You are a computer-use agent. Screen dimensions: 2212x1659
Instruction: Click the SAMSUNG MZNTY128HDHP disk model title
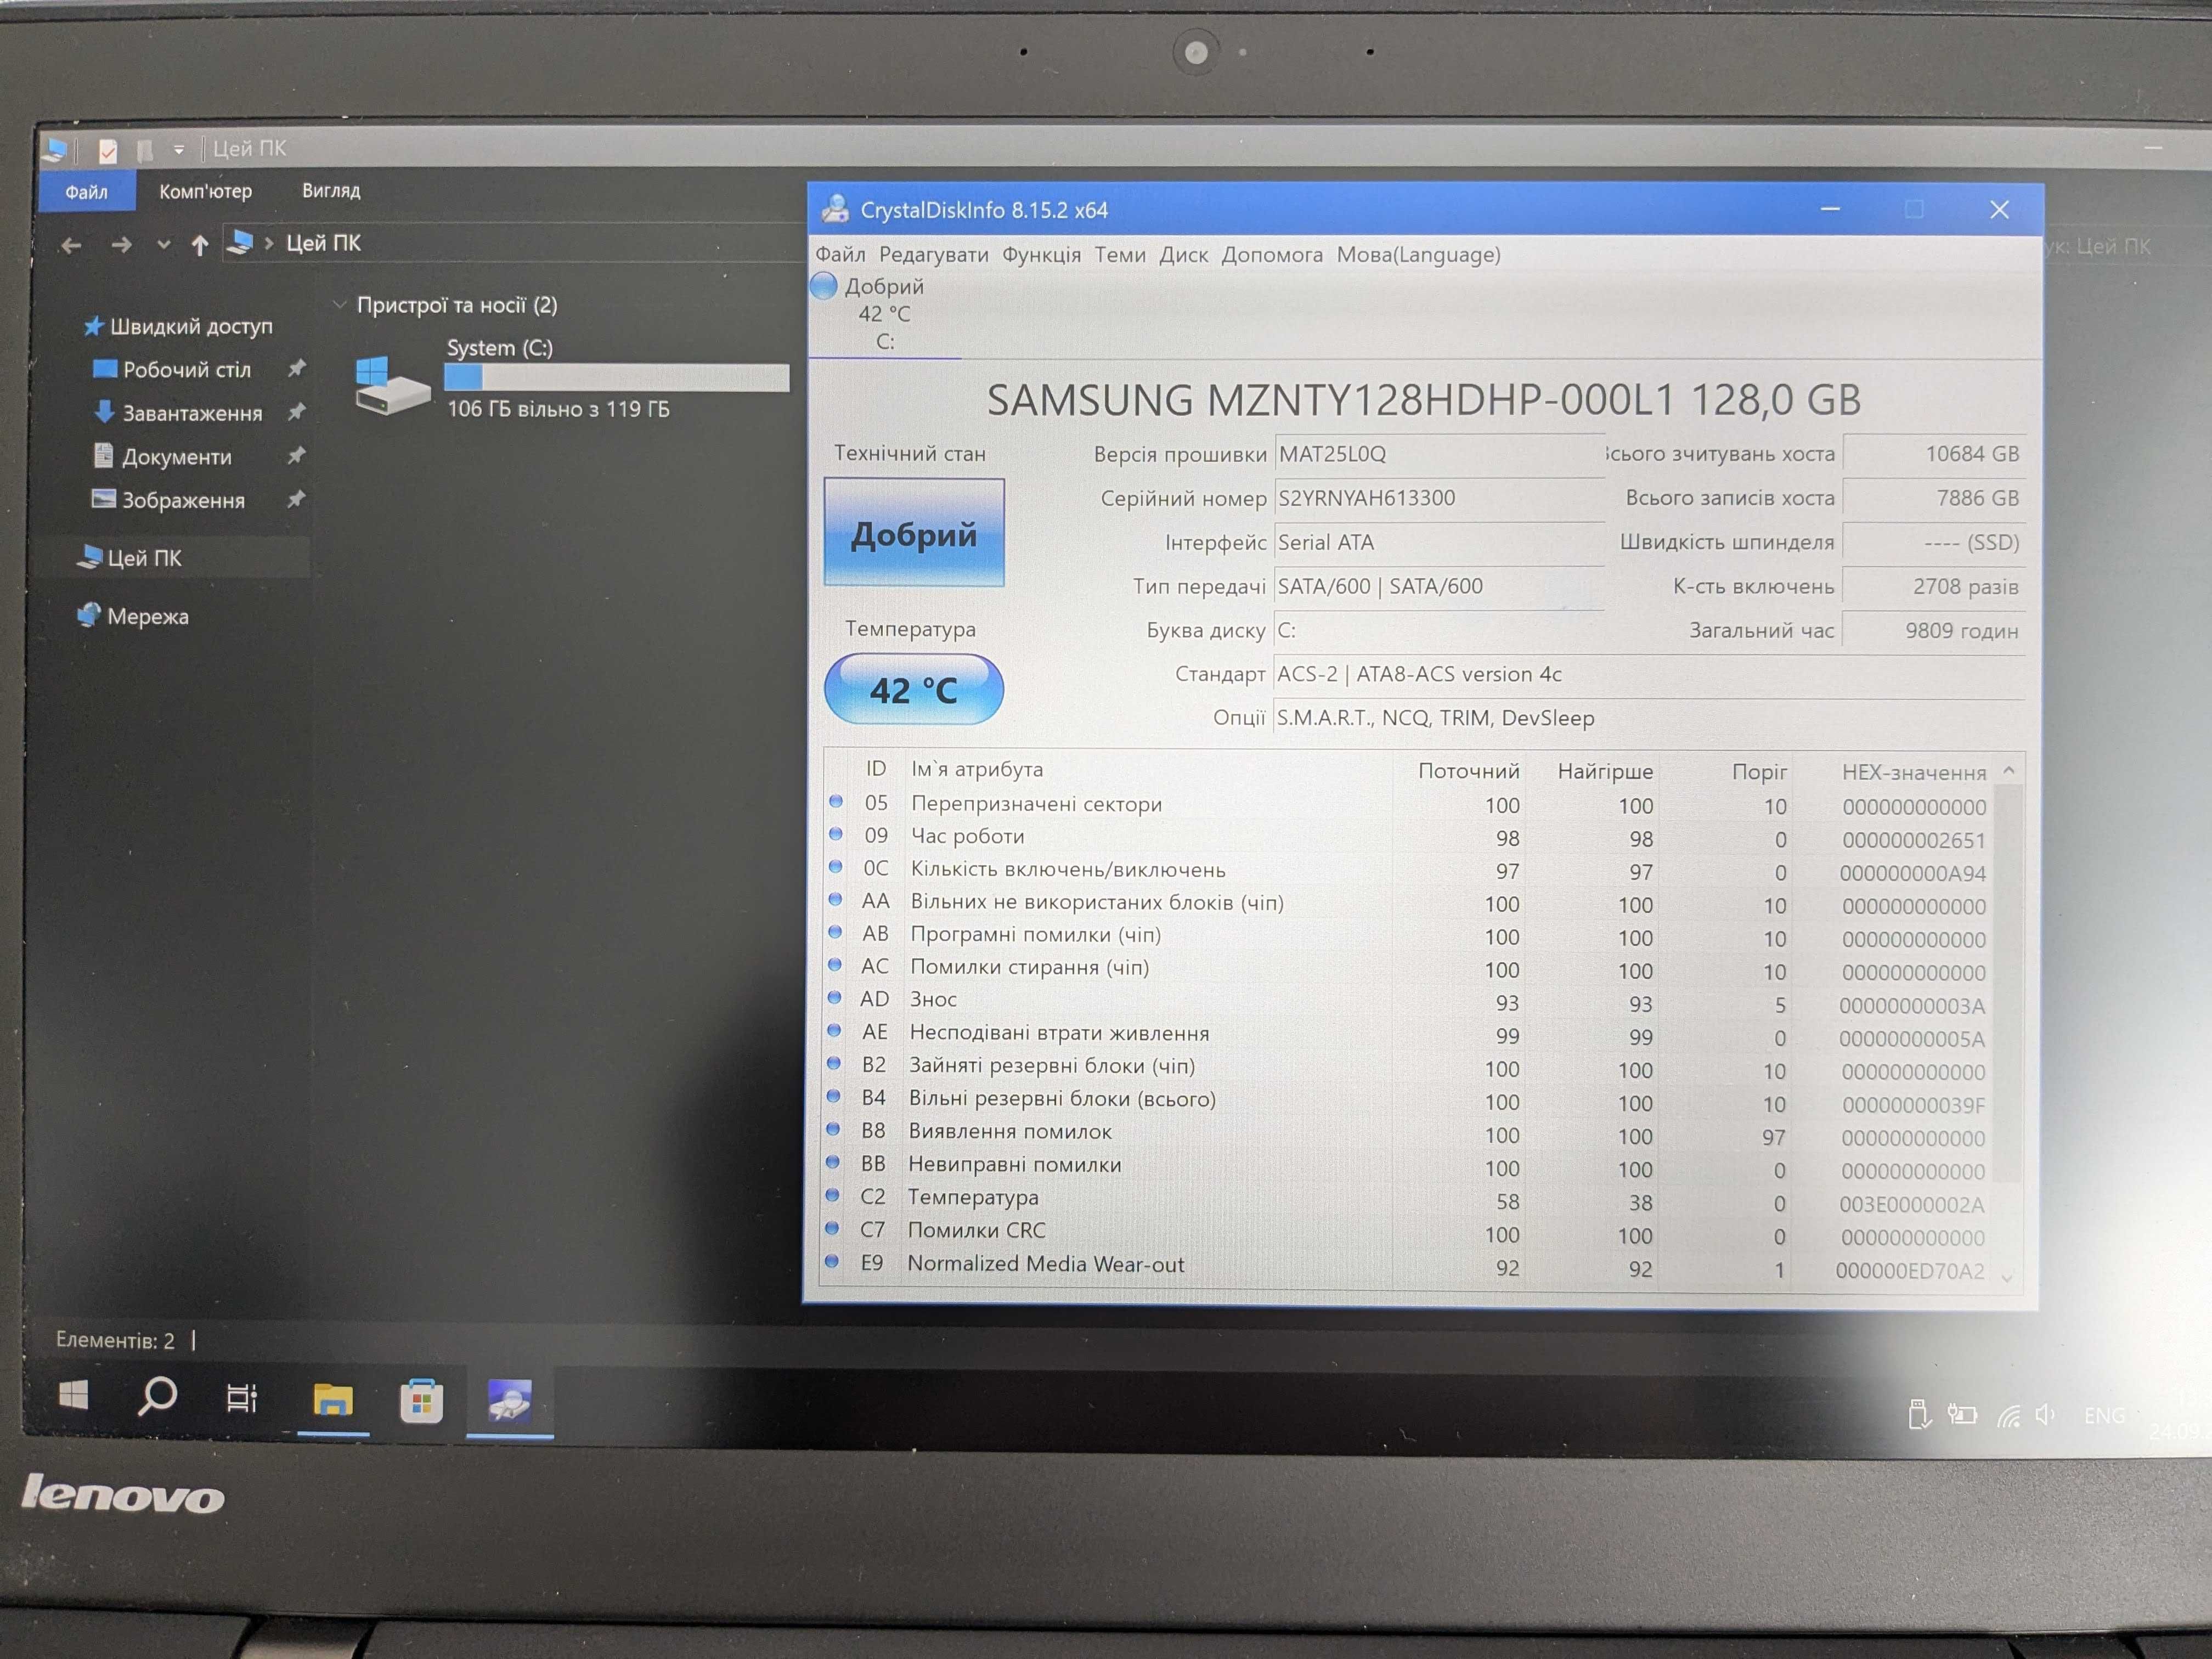pyautogui.click(x=1423, y=400)
